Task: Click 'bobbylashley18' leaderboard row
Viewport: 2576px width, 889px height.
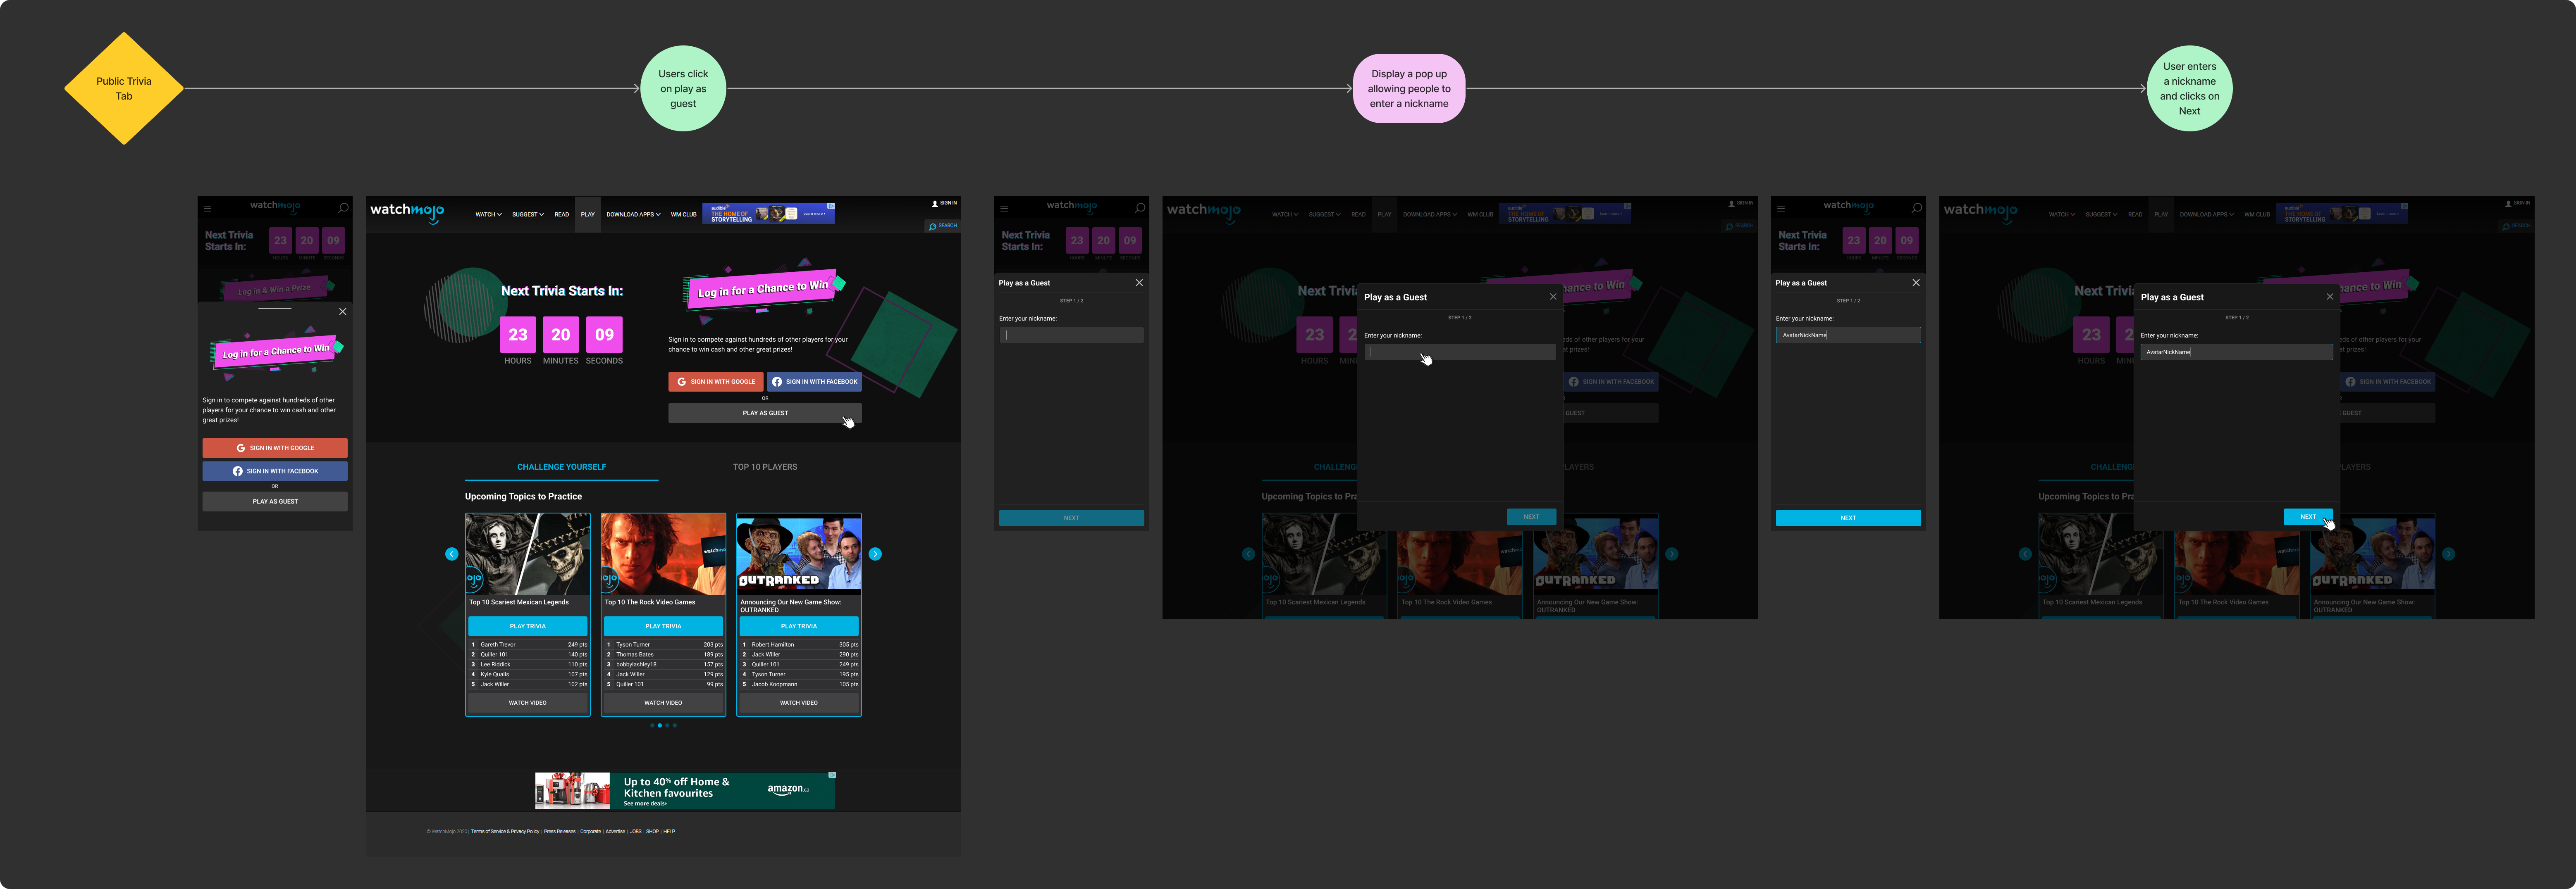Action: click(664, 664)
